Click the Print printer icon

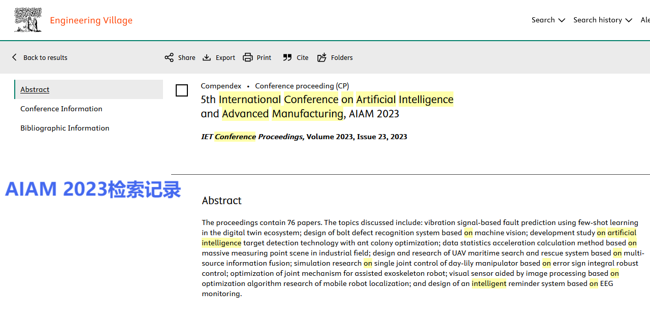[248, 57]
